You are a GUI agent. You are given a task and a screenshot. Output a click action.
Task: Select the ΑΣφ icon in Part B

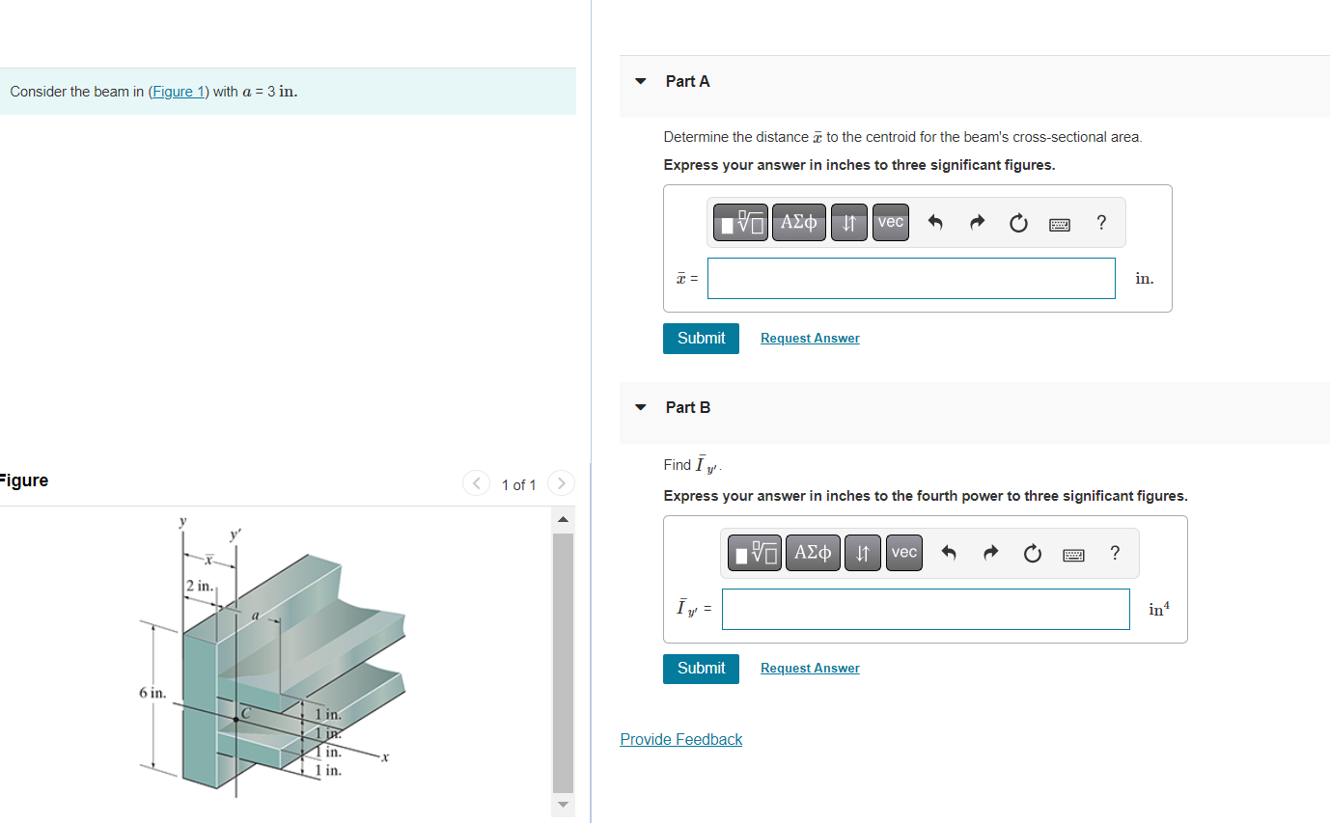812,552
